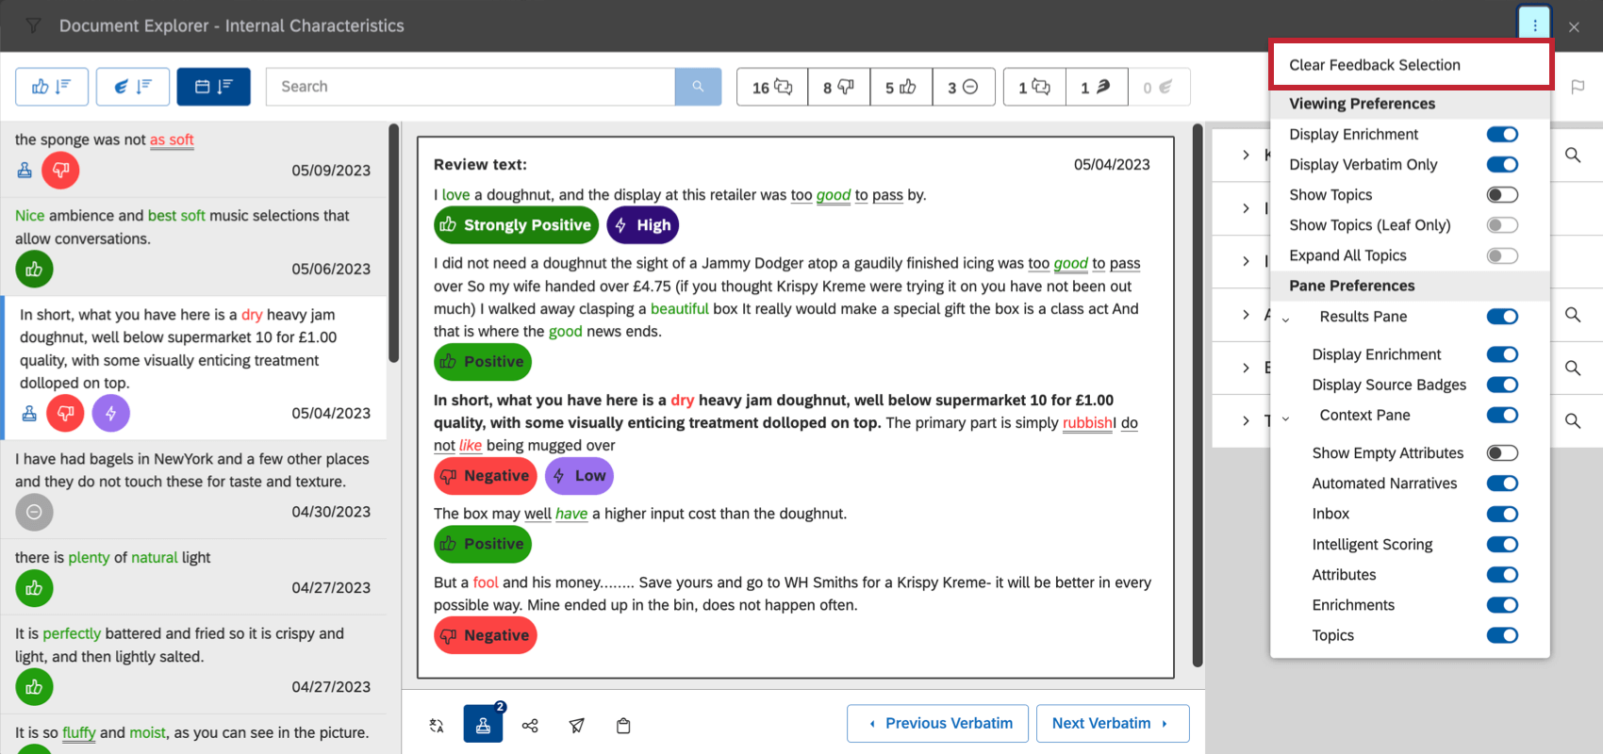
Task: Collapse the Context Pane chevron
Action: 1285,418
